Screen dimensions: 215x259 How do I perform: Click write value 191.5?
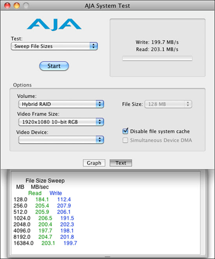(x=67, y=218)
